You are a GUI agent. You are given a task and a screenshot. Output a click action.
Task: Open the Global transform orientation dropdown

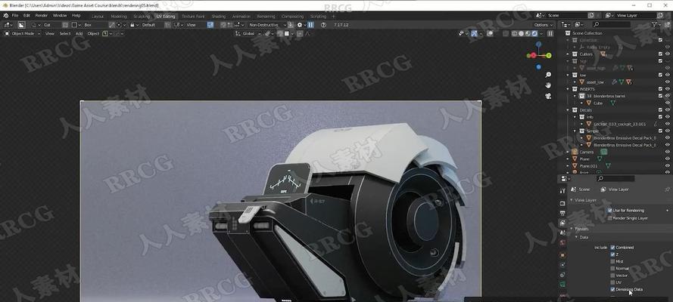coord(248,33)
